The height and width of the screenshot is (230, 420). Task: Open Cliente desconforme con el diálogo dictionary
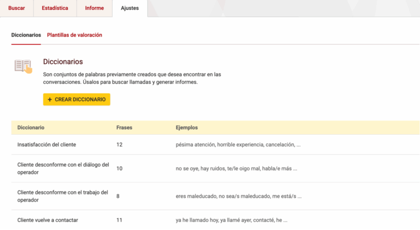[63, 168]
